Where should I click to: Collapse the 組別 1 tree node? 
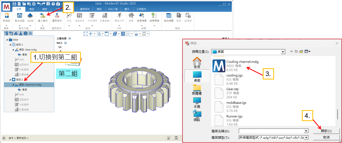click(x=10, y=45)
